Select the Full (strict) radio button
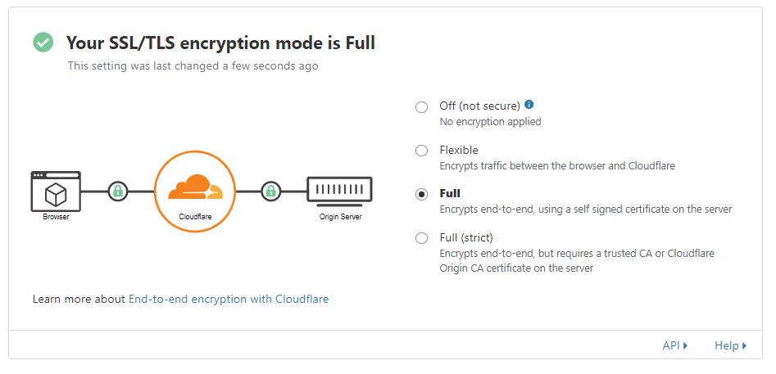 click(x=421, y=238)
